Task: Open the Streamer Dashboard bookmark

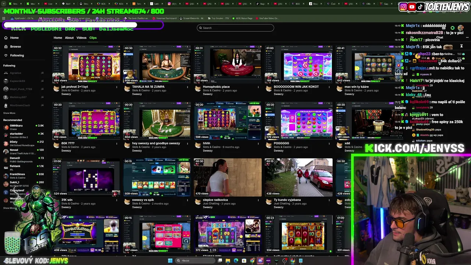Action: (164, 18)
